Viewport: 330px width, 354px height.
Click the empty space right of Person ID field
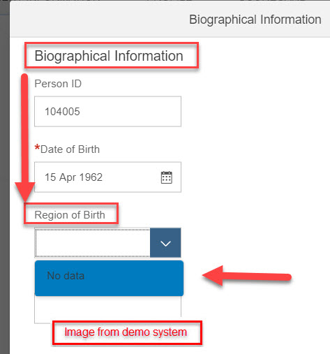tap(255, 112)
